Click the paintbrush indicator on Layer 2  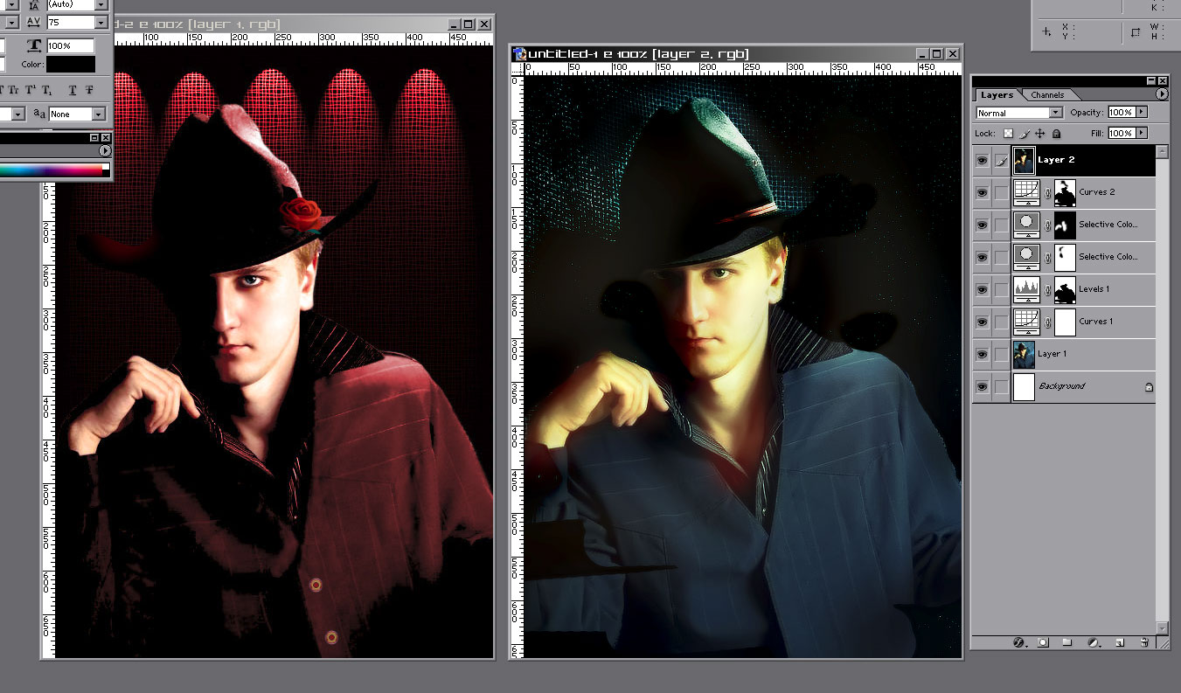[1000, 161]
